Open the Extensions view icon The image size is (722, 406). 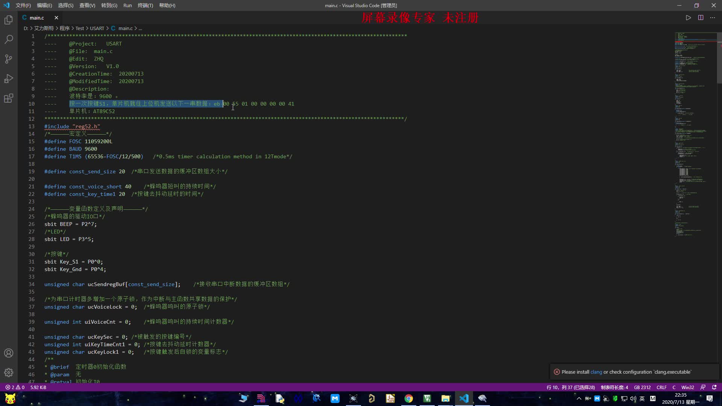(x=9, y=98)
